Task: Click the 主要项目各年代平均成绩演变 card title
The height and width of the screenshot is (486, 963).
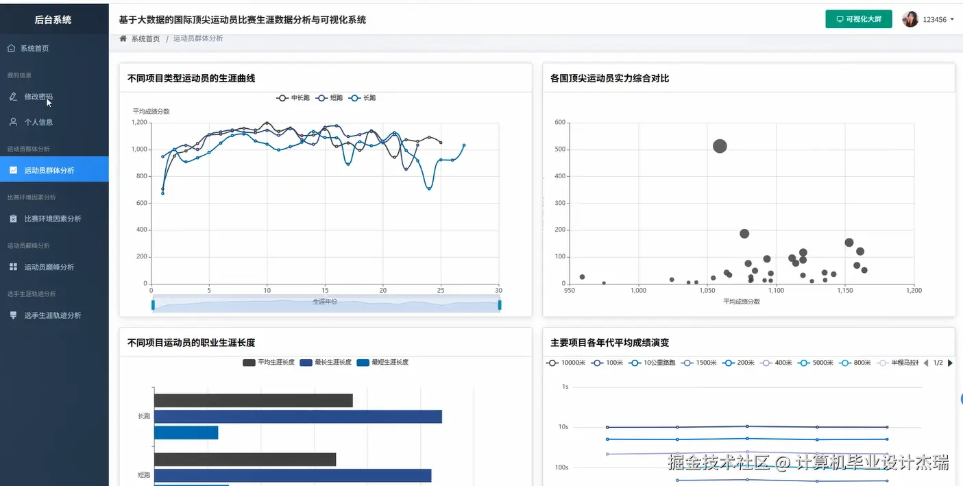Action: [609, 343]
